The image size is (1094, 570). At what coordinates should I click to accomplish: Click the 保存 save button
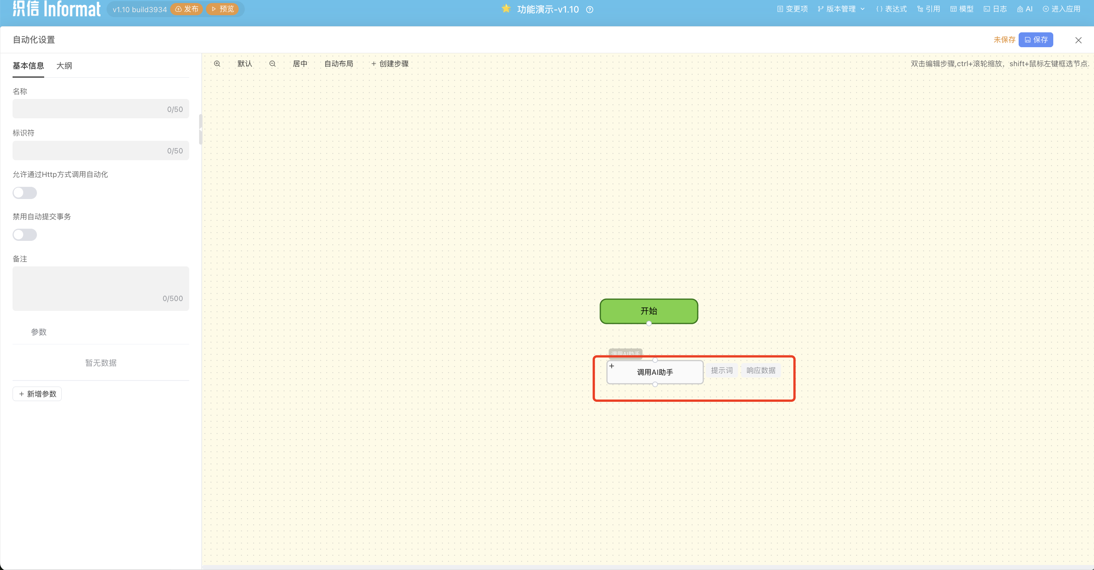1035,40
